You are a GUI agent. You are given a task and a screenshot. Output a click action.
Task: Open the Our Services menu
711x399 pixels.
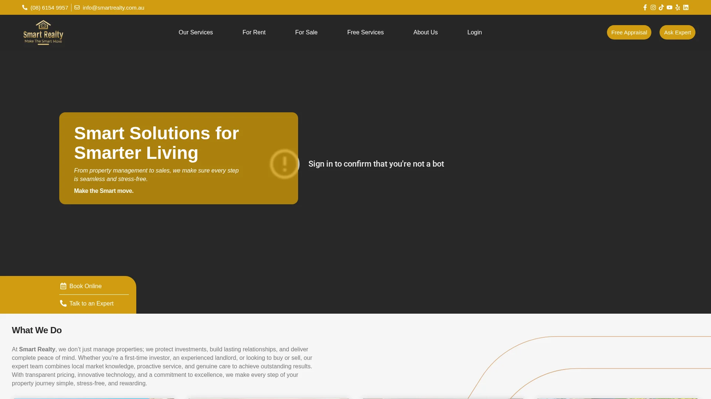coord(196,33)
